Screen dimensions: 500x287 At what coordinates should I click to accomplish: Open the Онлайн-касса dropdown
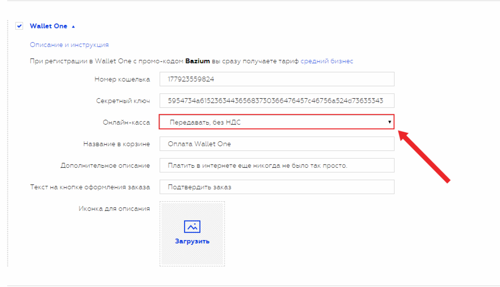point(277,122)
